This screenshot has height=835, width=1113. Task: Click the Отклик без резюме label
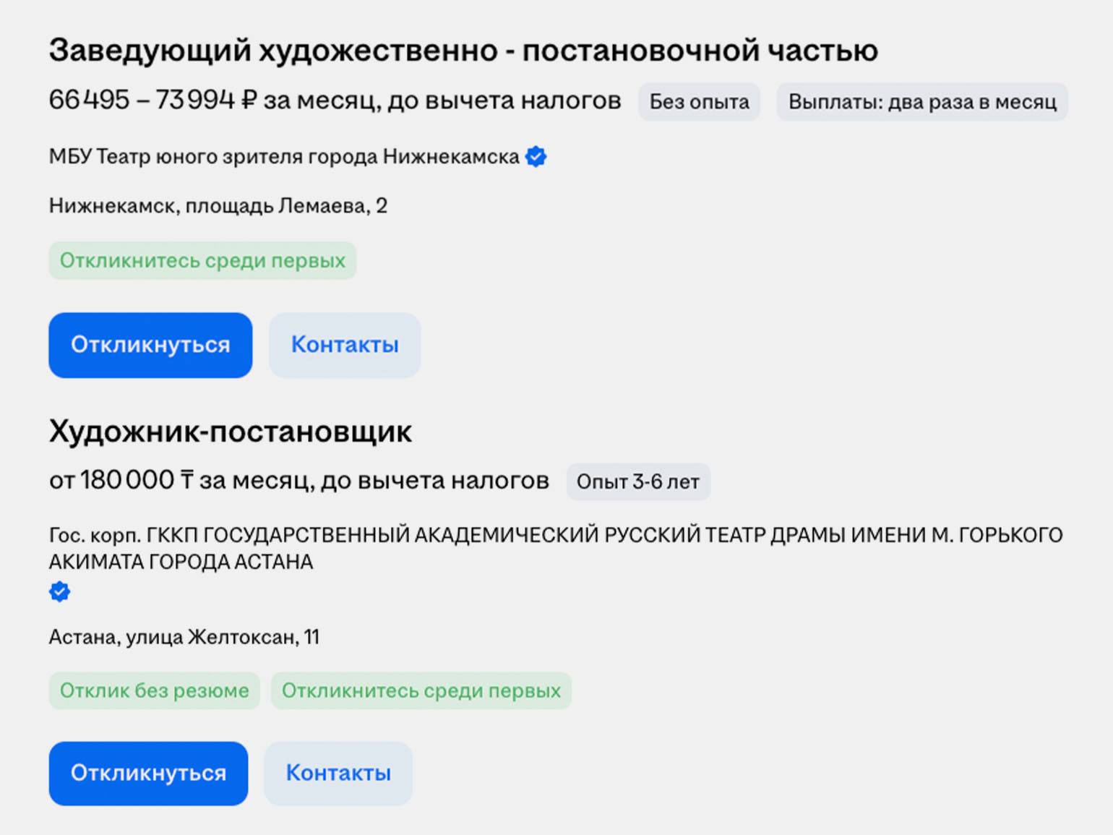[x=154, y=690]
